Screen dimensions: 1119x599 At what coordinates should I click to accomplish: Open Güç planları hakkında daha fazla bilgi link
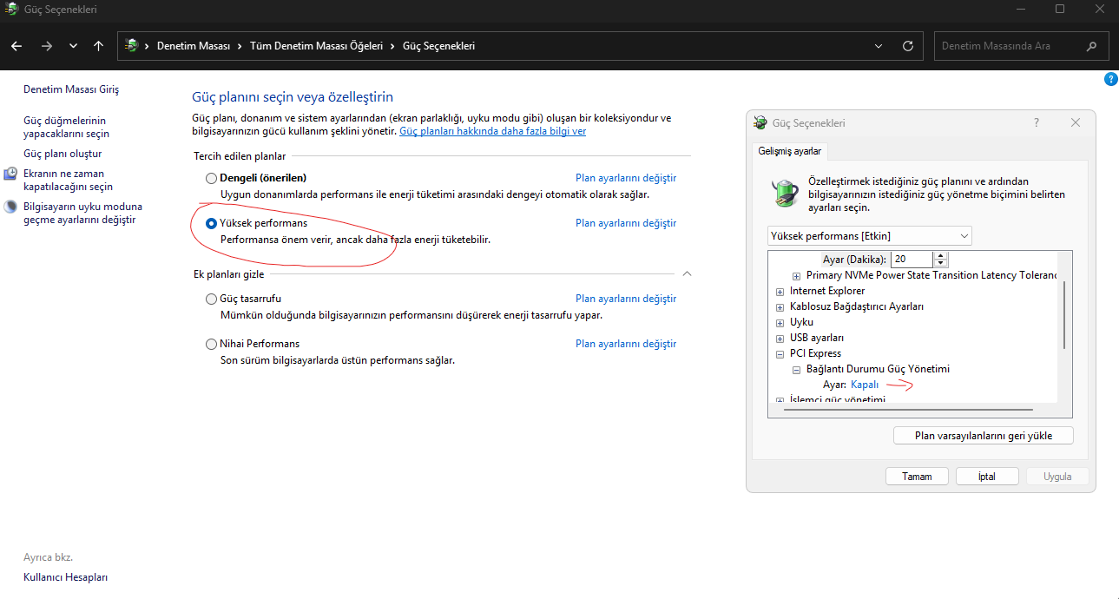point(492,131)
